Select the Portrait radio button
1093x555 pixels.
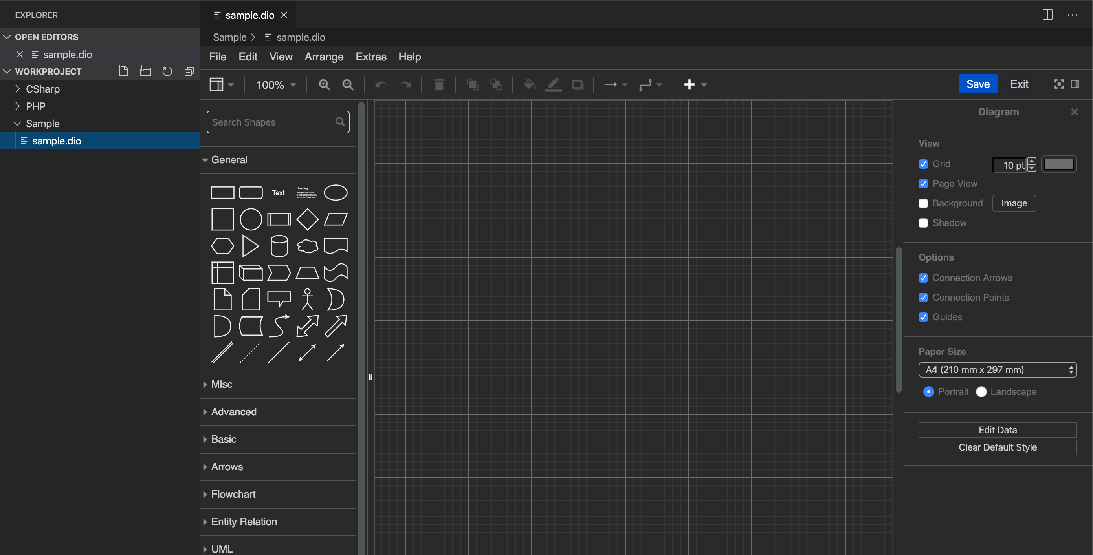click(x=928, y=392)
